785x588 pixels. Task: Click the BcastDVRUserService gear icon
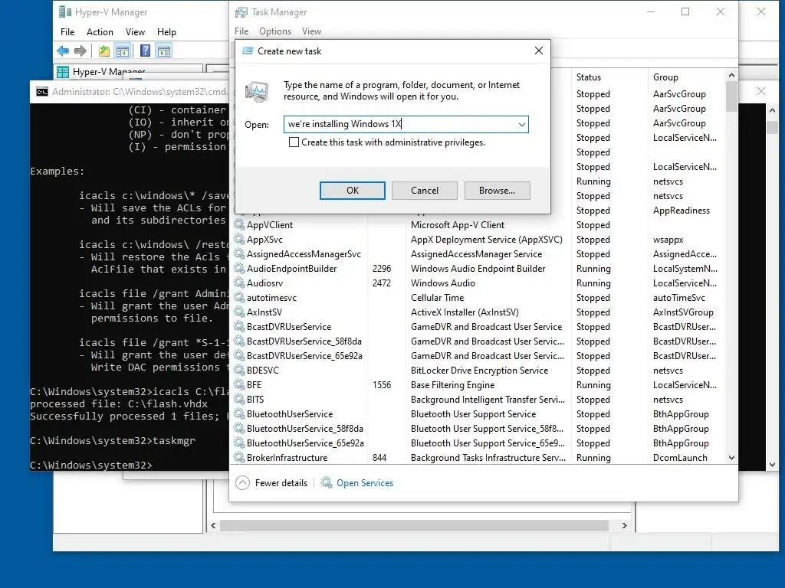pos(239,326)
